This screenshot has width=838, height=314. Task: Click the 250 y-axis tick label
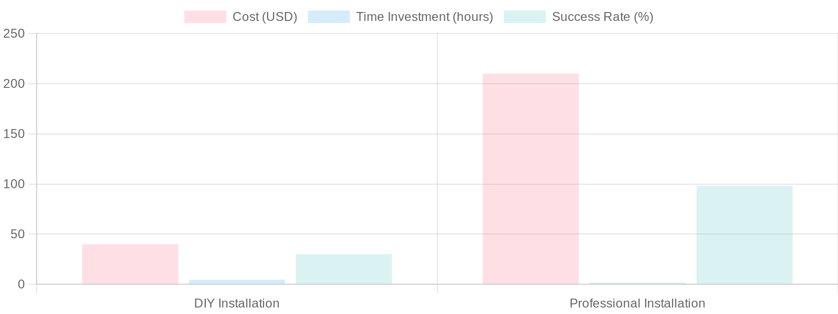point(14,34)
